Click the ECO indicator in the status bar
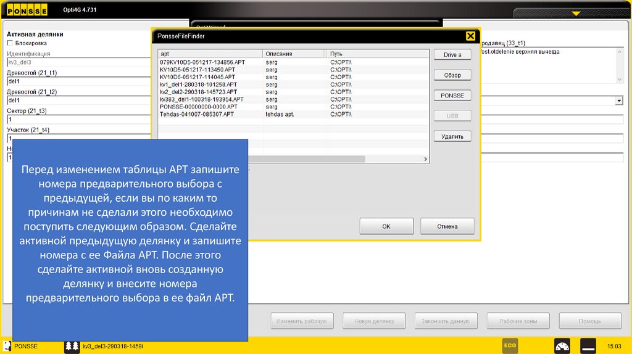 click(510, 345)
